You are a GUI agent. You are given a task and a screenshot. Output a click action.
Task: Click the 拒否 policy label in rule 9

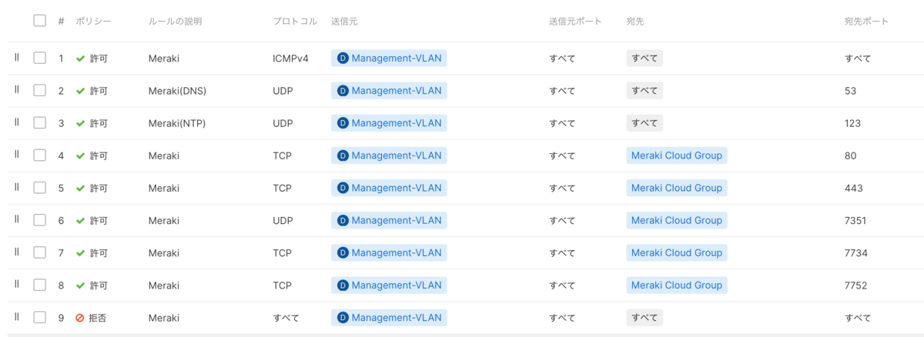(98, 318)
